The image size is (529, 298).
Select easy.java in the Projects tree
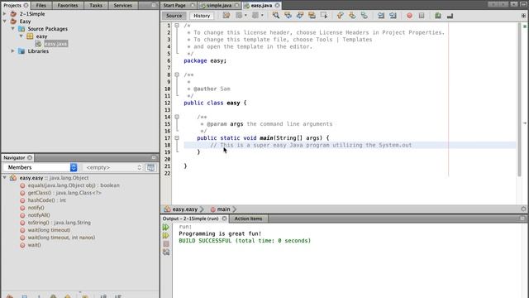[55, 44]
